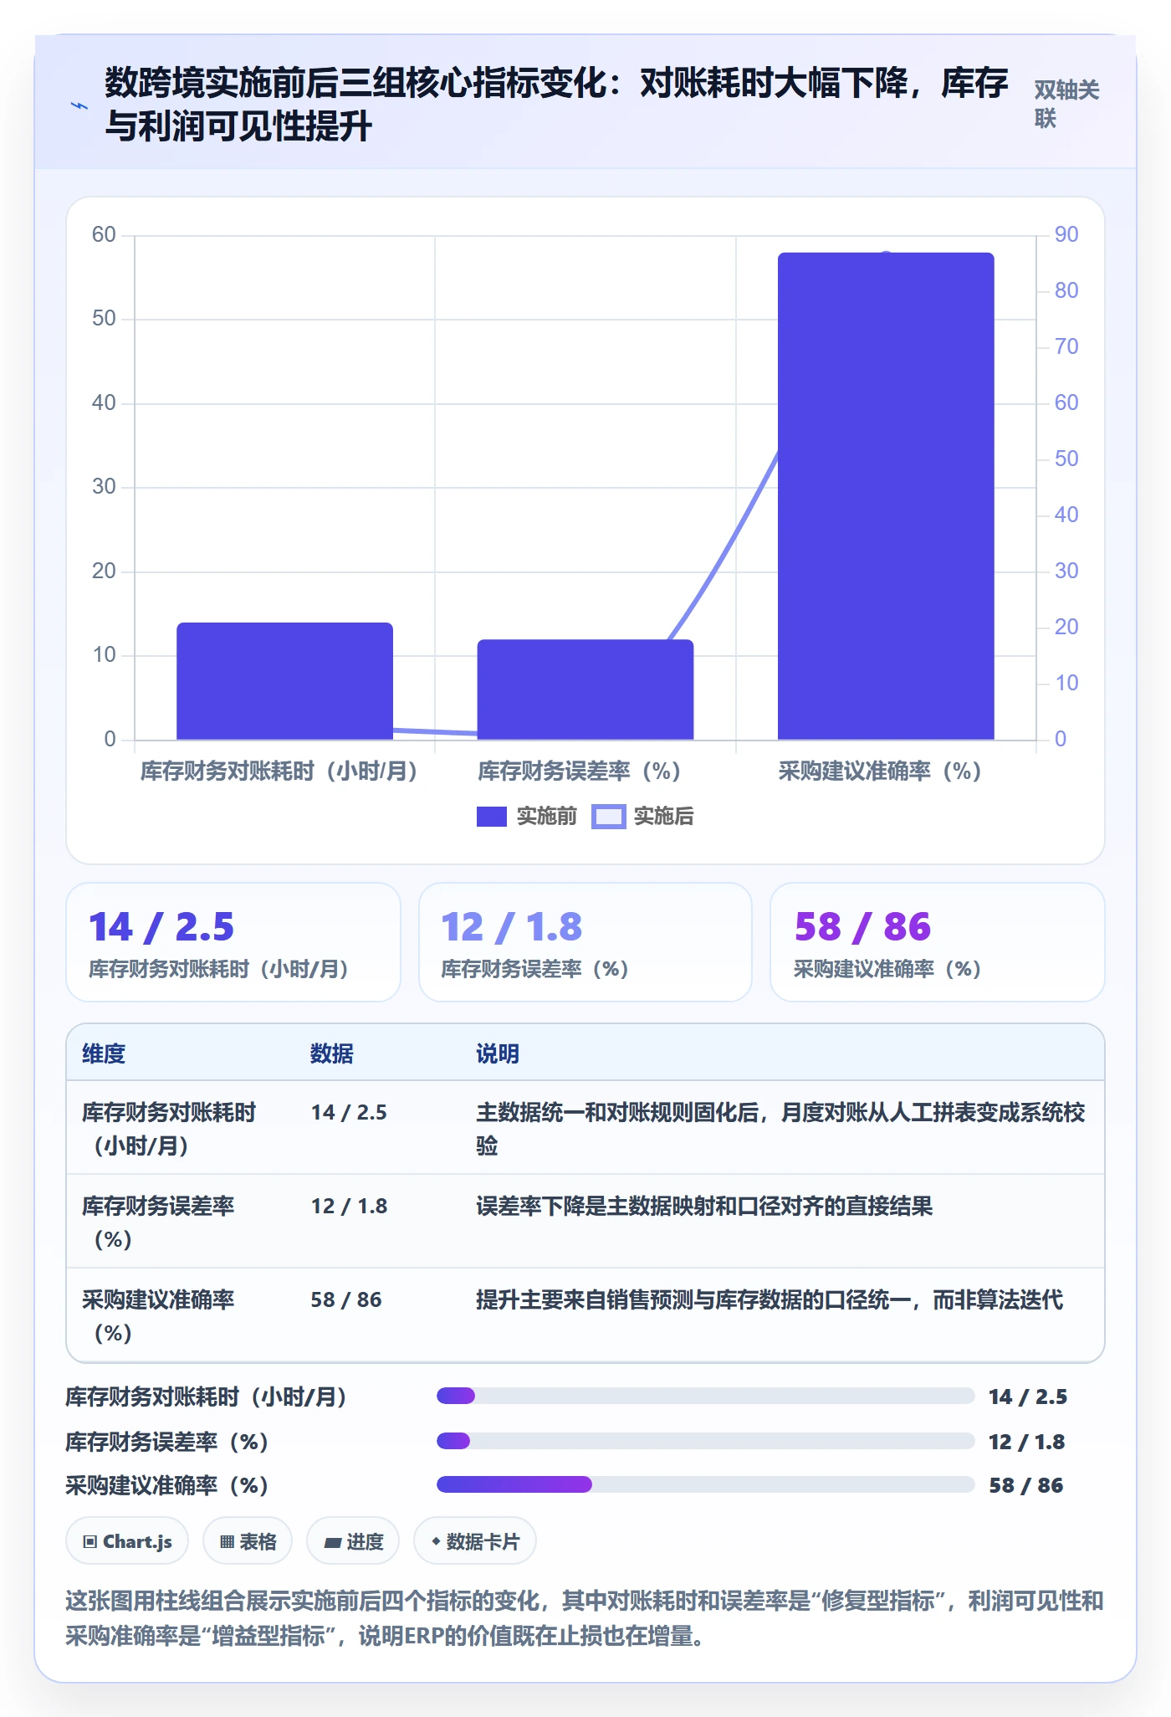Select the Chart.js tag chip
This screenshot has height=1717, width=1171.
pyautogui.click(x=127, y=1540)
